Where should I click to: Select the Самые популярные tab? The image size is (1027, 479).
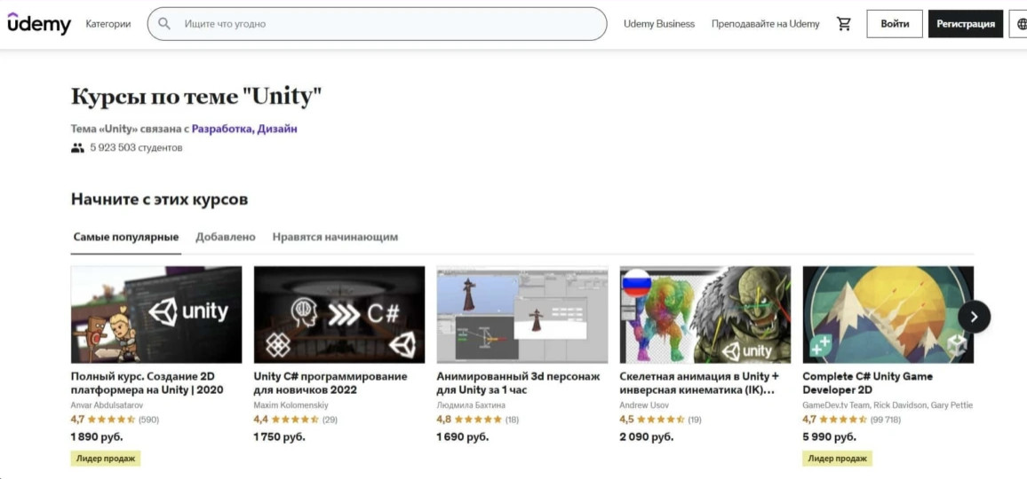click(126, 237)
